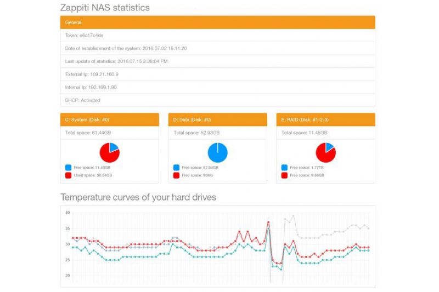The height and width of the screenshot is (292, 439).
Task: Click the C: System pie chart
Action: tap(110, 152)
